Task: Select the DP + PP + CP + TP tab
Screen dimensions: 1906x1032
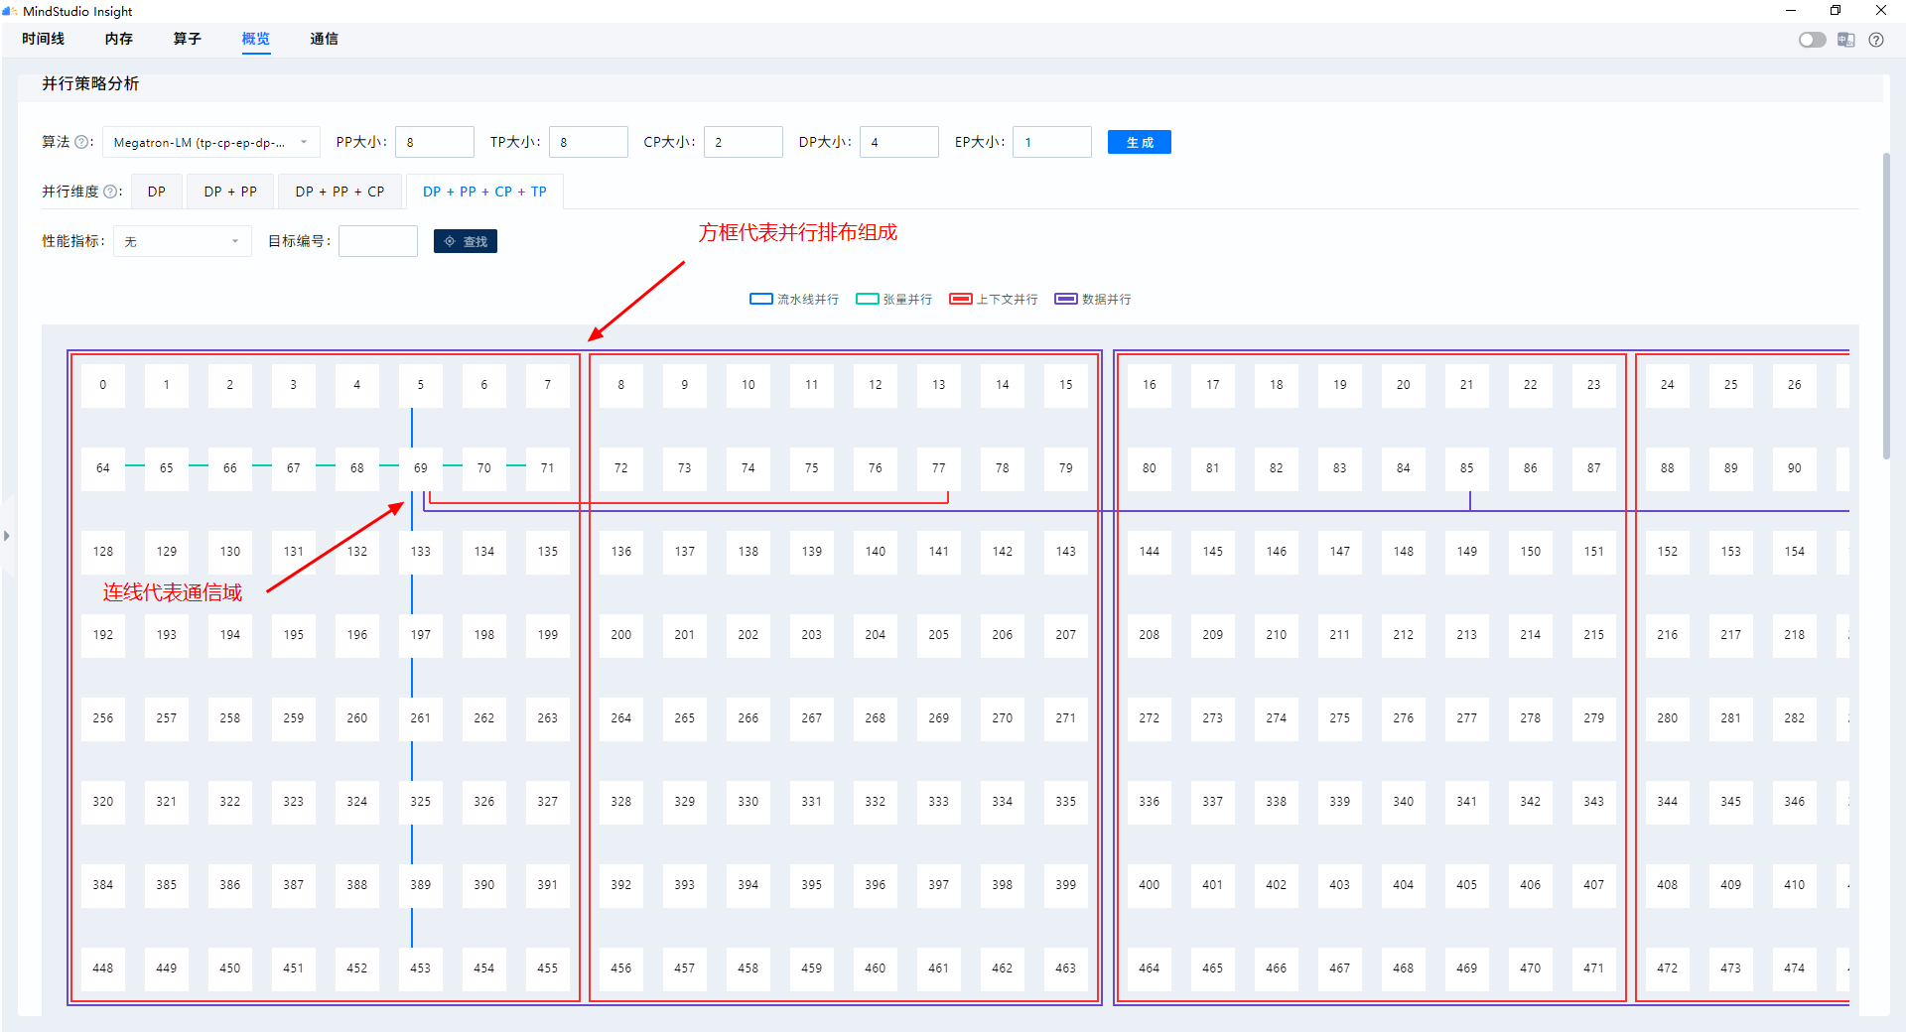Action: click(x=484, y=192)
